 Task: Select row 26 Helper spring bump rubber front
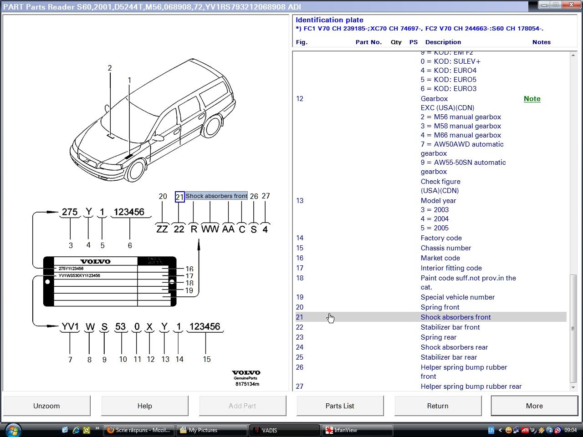tap(431, 372)
